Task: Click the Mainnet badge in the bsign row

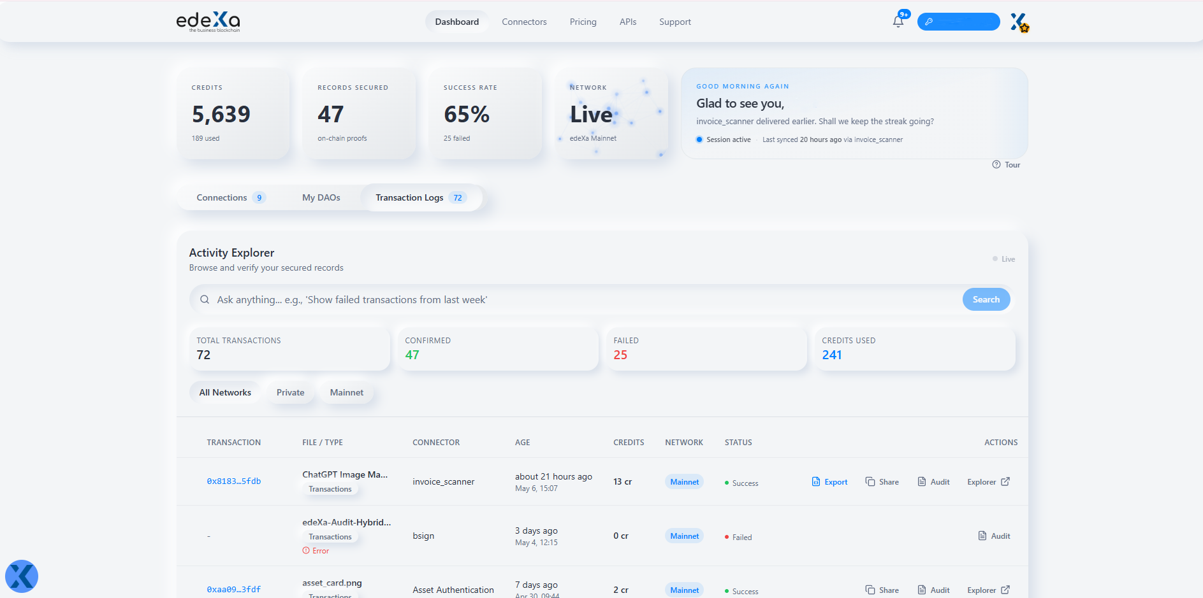Action: (685, 536)
